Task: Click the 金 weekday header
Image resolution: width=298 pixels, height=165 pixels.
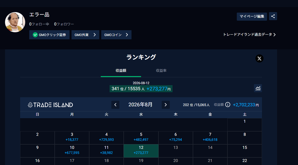Action: click(x=210, y=114)
